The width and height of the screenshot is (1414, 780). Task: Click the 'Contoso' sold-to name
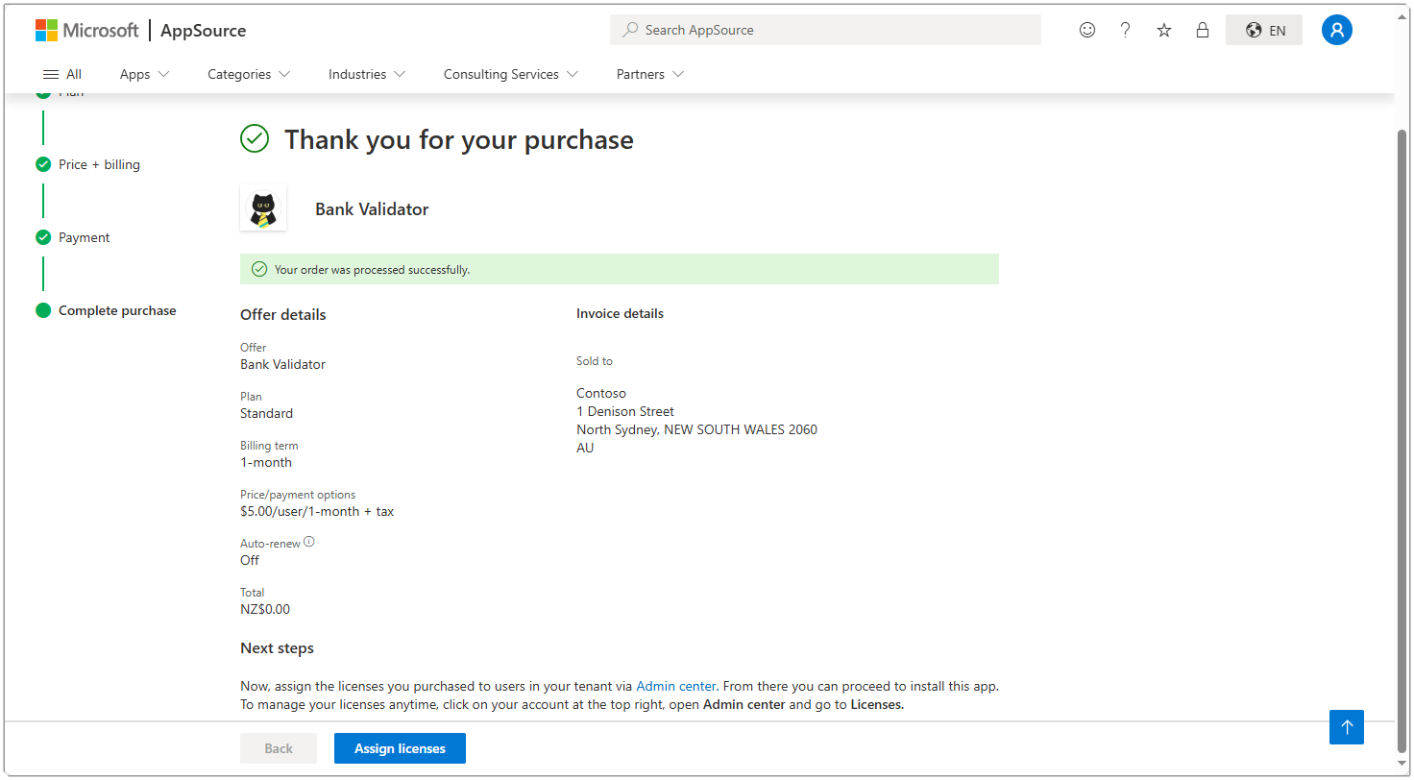pyautogui.click(x=601, y=393)
